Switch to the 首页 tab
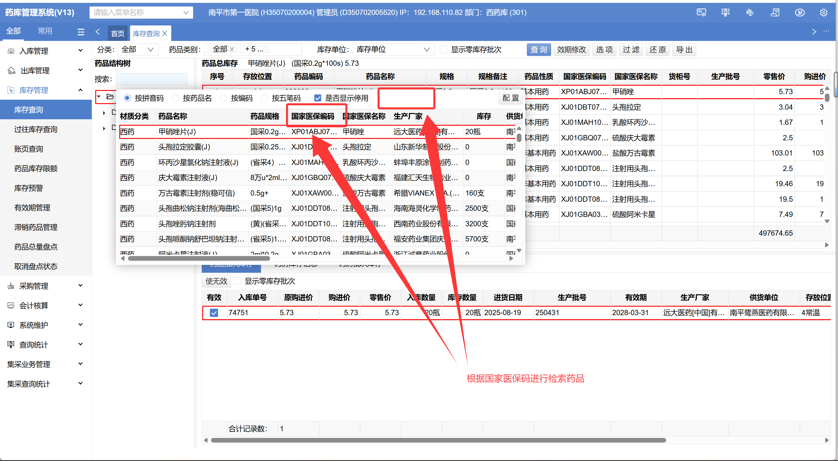838x461 pixels. (118, 33)
